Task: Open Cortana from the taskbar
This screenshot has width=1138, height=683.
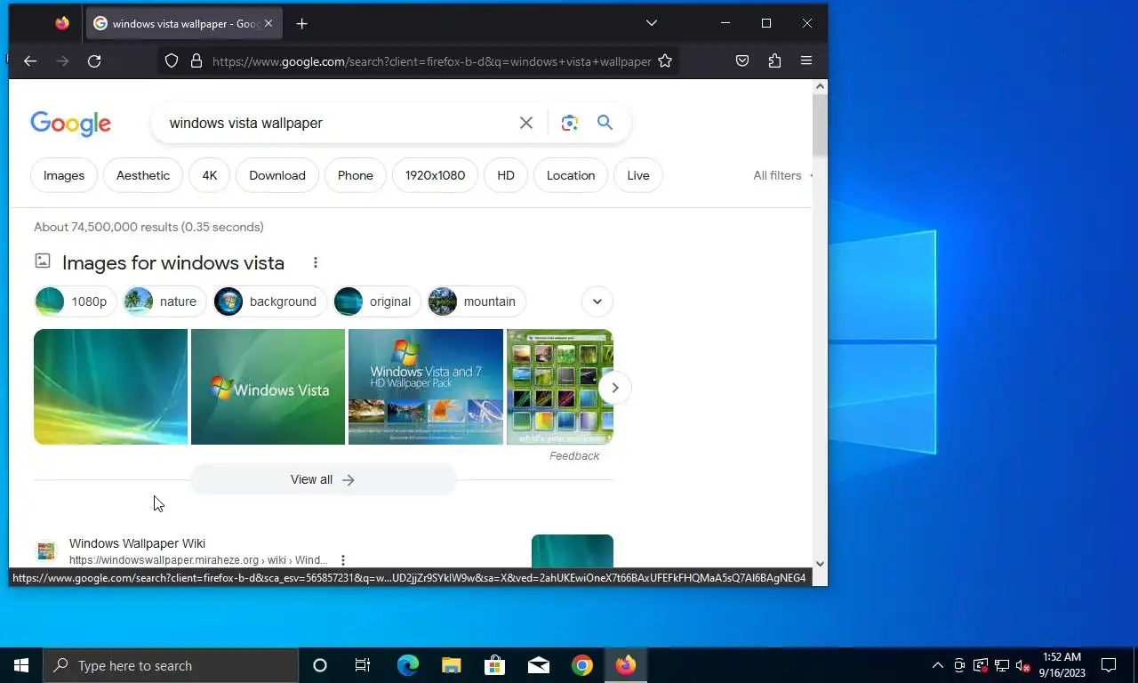Action: pos(320,665)
